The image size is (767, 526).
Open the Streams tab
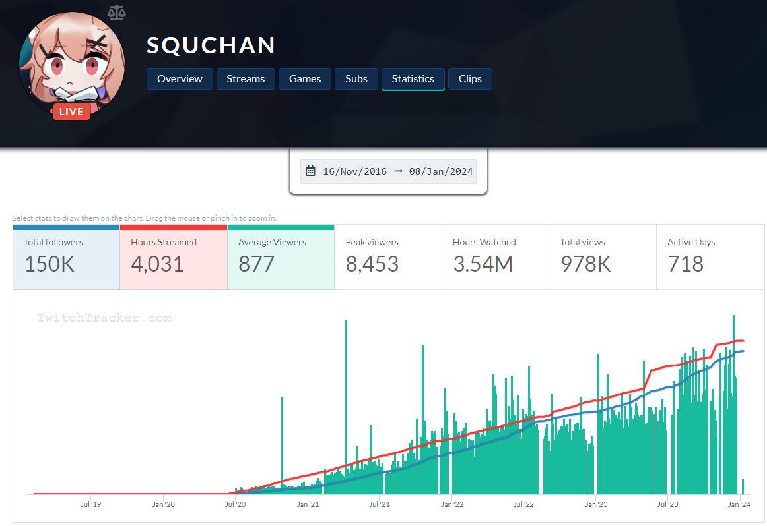click(246, 78)
